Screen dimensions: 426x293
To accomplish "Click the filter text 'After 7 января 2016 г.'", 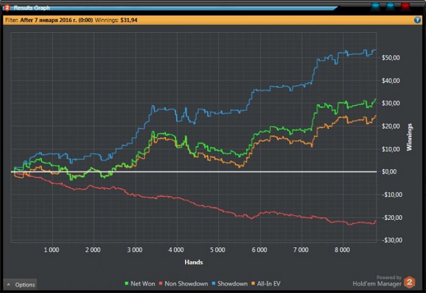I will 48,20.
